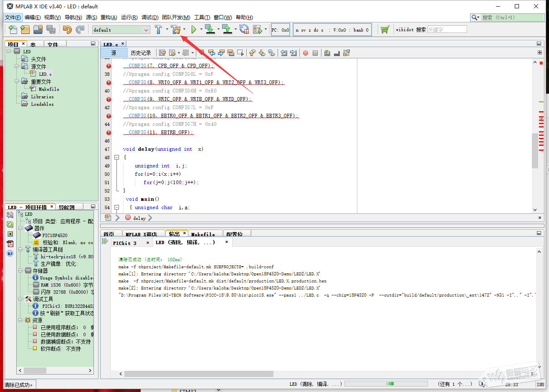Click error marker on CONFIG(11) line
Image resolution: width=549 pixels, height=392 pixels.
coord(109,132)
